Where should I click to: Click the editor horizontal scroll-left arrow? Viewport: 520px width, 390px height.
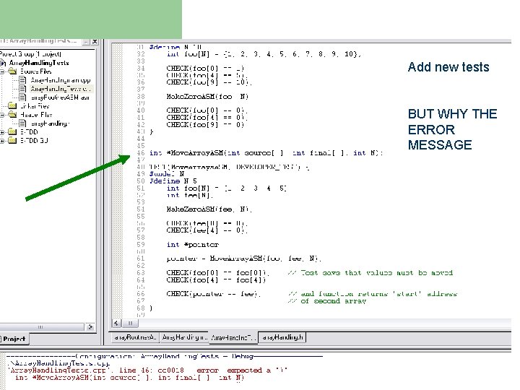pyautogui.click(x=116, y=323)
